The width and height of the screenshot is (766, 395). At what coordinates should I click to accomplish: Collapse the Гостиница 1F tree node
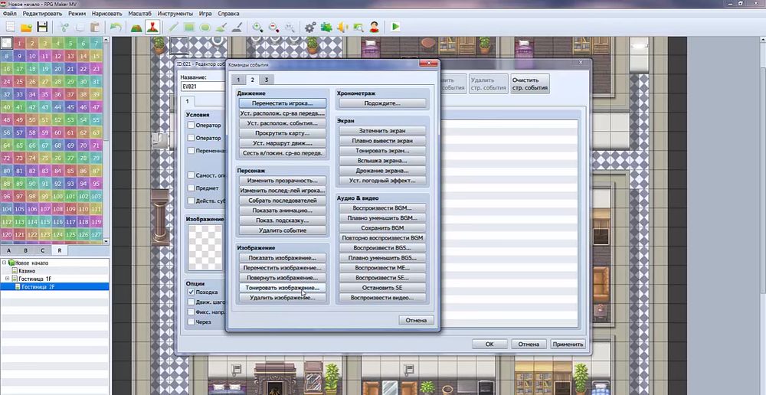coord(8,279)
